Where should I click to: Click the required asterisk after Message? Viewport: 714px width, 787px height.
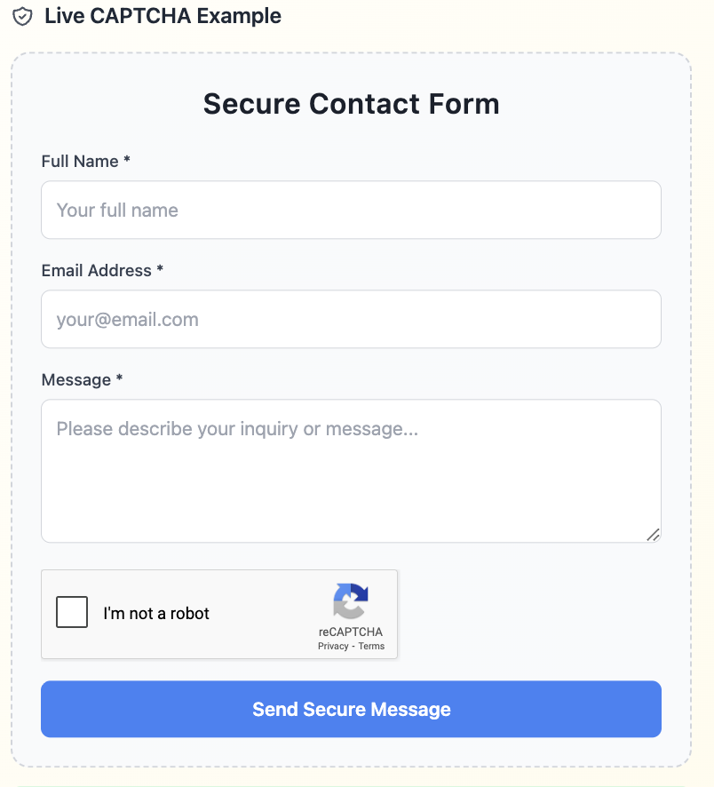point(119,379)
